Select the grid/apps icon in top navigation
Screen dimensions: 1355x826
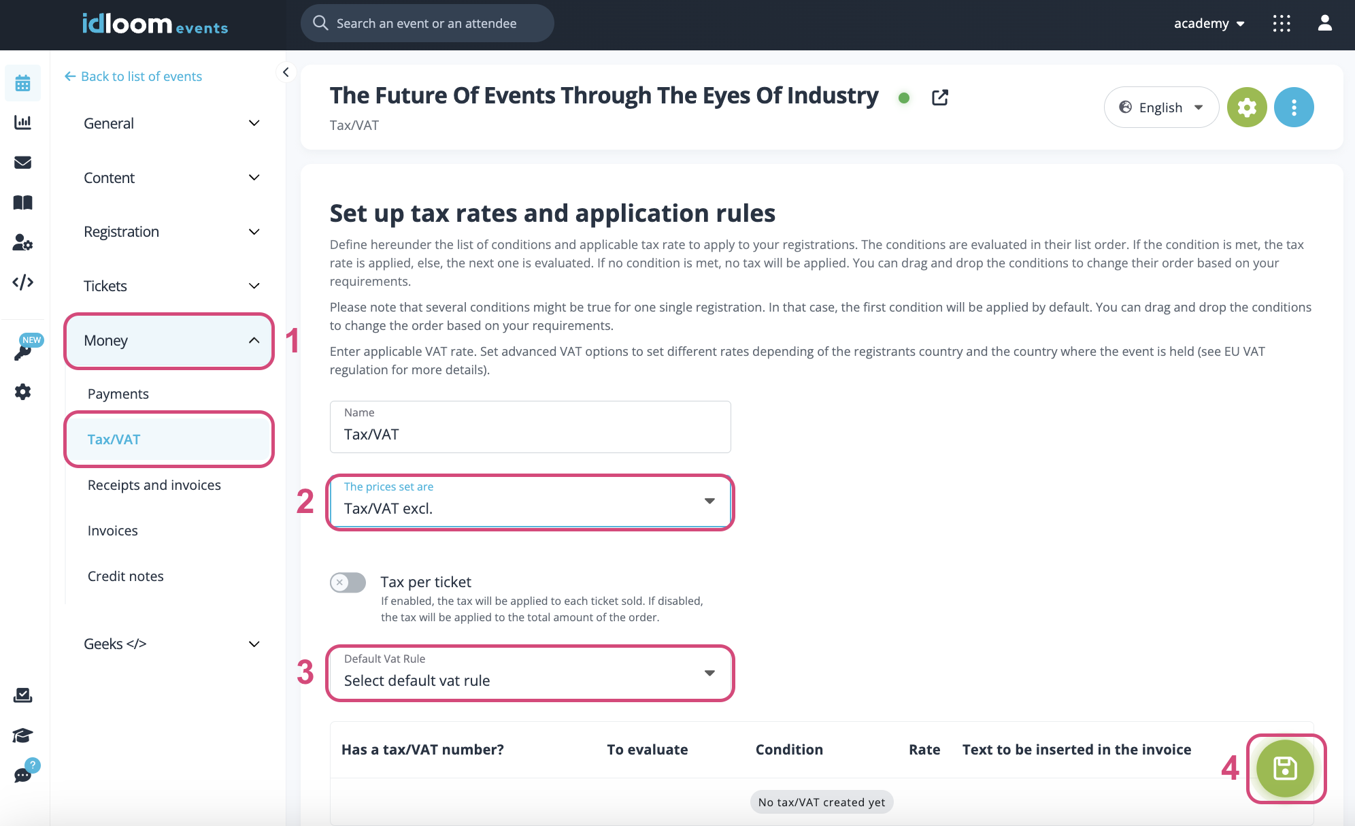tap(1282, 24)
